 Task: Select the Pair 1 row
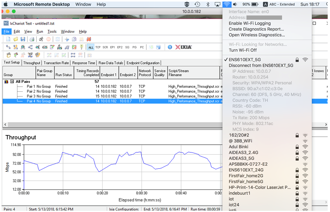(112, 87)
